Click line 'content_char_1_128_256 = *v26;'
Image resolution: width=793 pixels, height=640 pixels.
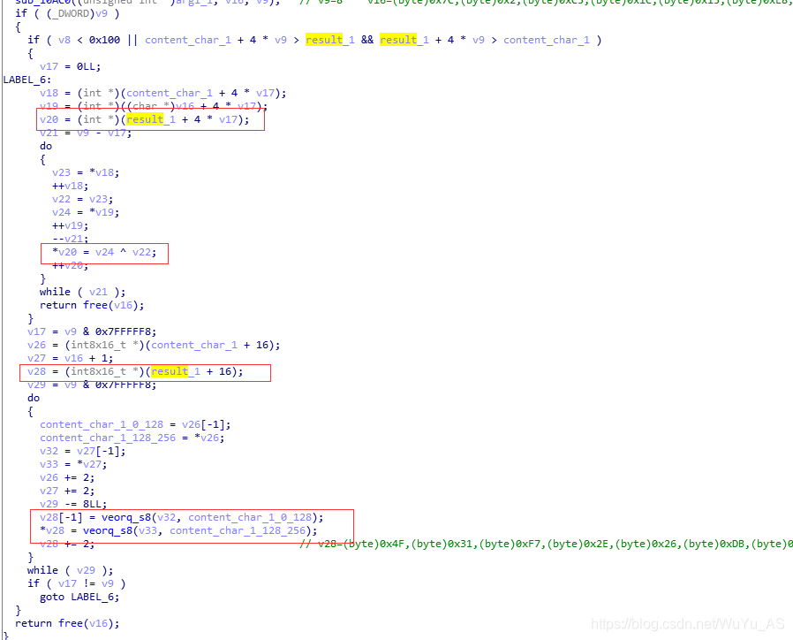coord(132,438)
